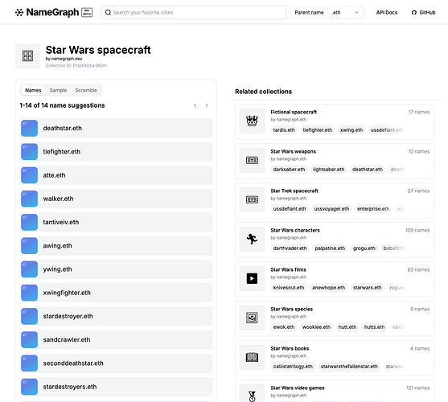Click the Star Wars spacecraft grid icon

[27, 56]
